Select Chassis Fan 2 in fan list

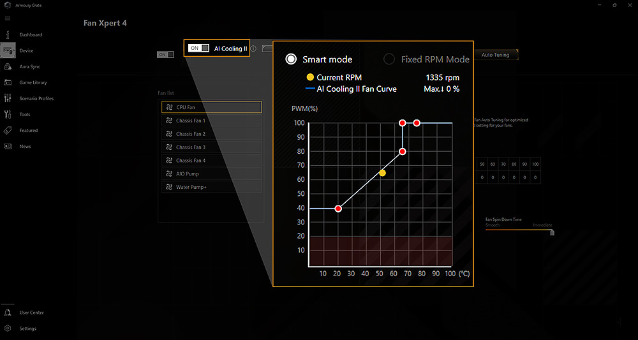(x=212, y=134)
